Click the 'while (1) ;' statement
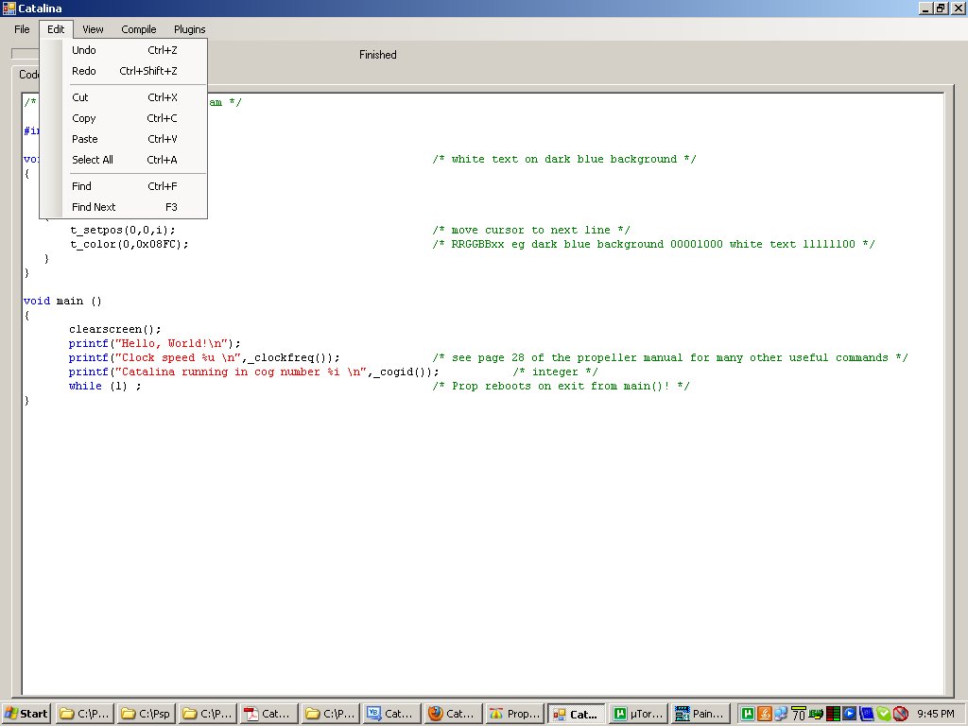This screenshot has width=968, height=726. tap(105, 387)
